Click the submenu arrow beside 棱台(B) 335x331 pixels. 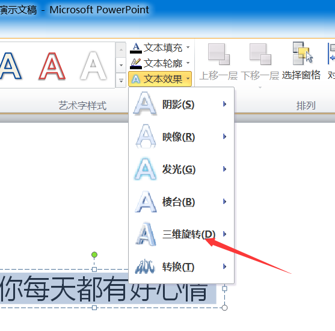(x=224, y=202)
